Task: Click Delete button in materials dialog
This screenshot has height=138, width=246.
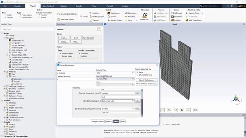Action: pyautogui.click(x=109, y=122)
